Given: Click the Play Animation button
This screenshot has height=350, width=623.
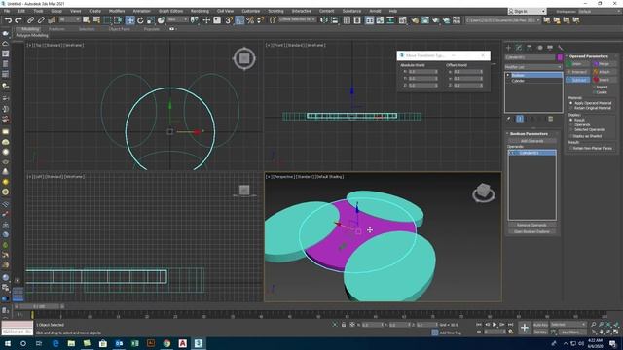Looking at the screenshot, I should tap(495, 325).
